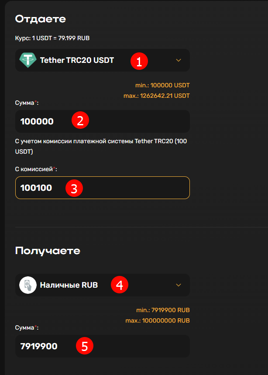Viewport: 268px width, 375px height.
Task: Click the green Tether coin logo icon
Action: [28, 60]
